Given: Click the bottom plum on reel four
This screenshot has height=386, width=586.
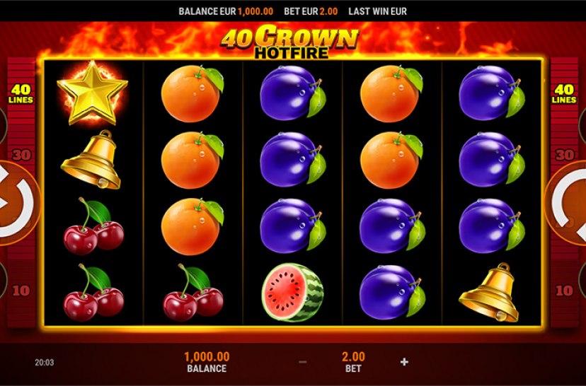Looking at the screenshot, I should (392, 292).
